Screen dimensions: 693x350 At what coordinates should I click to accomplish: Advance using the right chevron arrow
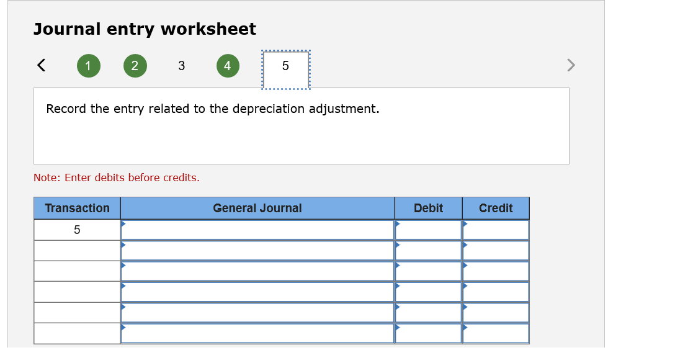tap(571, 65)
